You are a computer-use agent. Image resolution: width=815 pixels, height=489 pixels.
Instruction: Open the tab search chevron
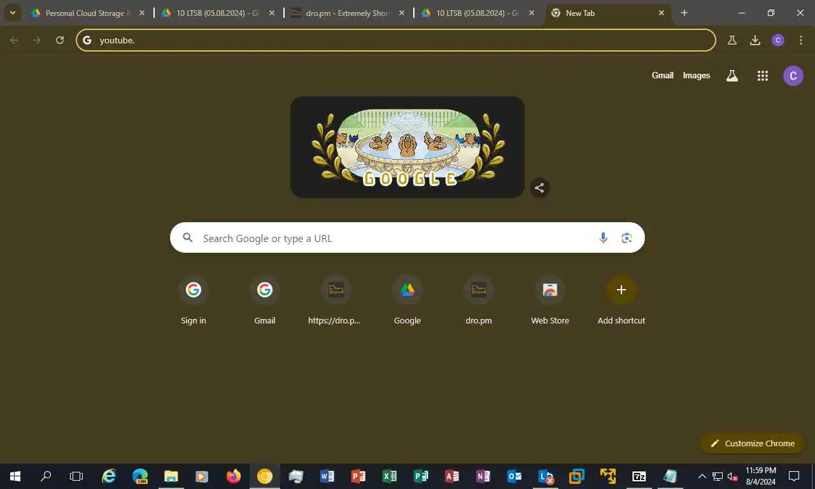12,13
